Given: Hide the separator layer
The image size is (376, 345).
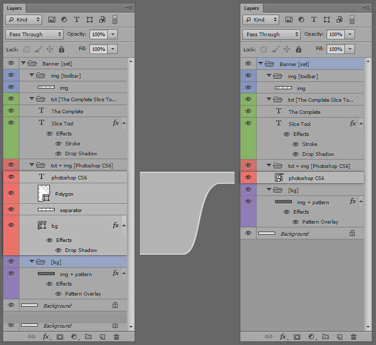Looking at the screenshot, I should [x=11, y=210].
